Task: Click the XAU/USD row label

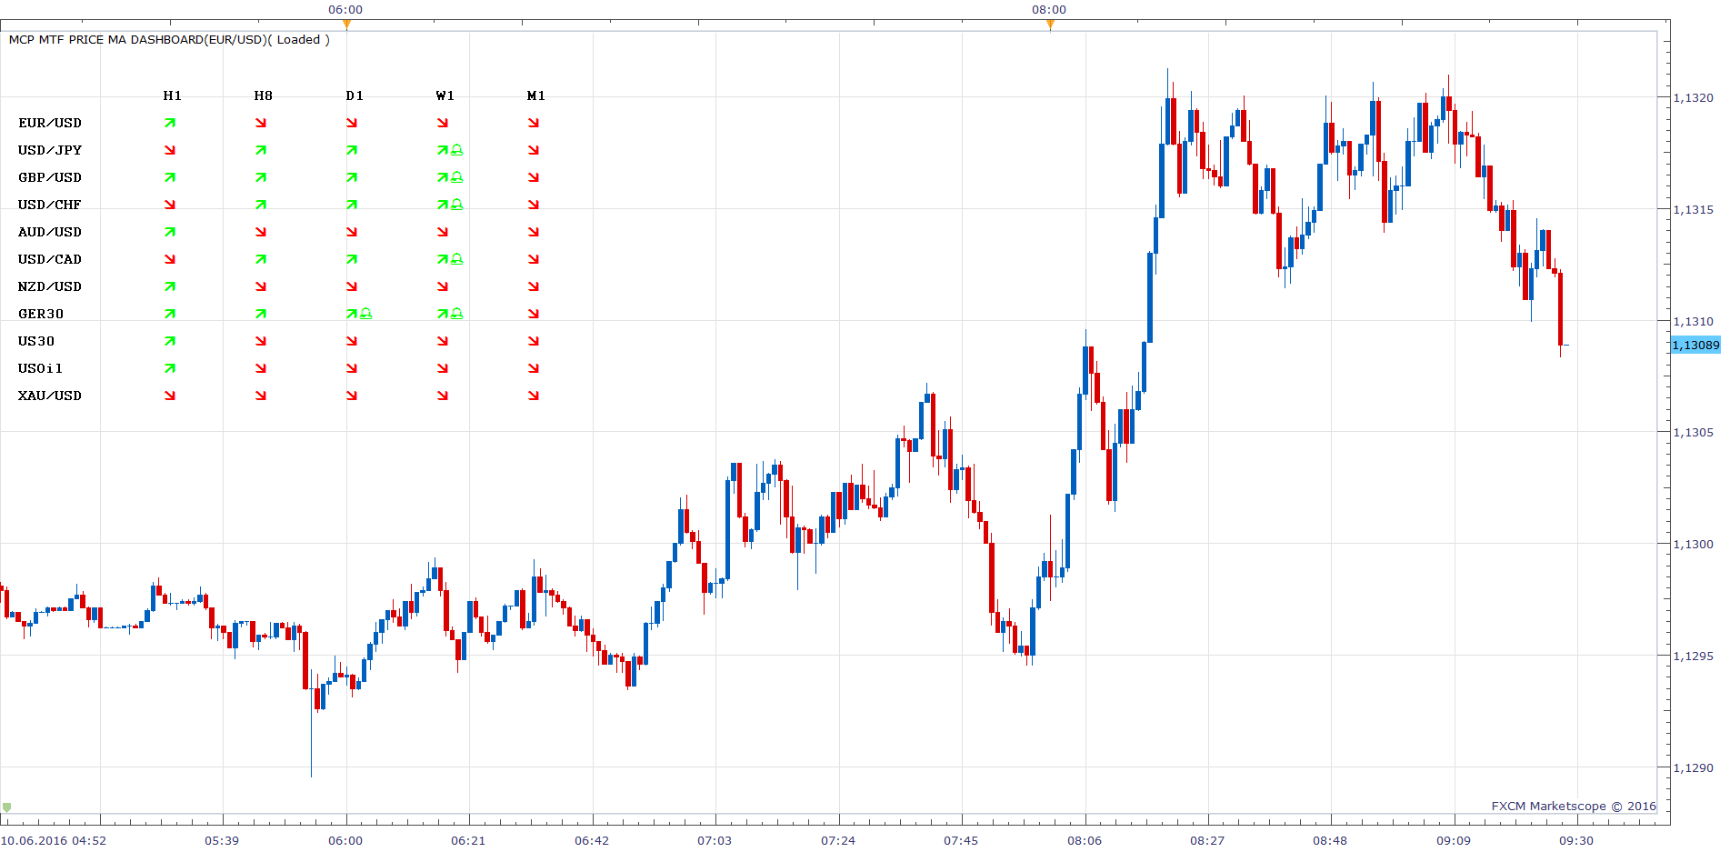Action: tap(50, 396)
